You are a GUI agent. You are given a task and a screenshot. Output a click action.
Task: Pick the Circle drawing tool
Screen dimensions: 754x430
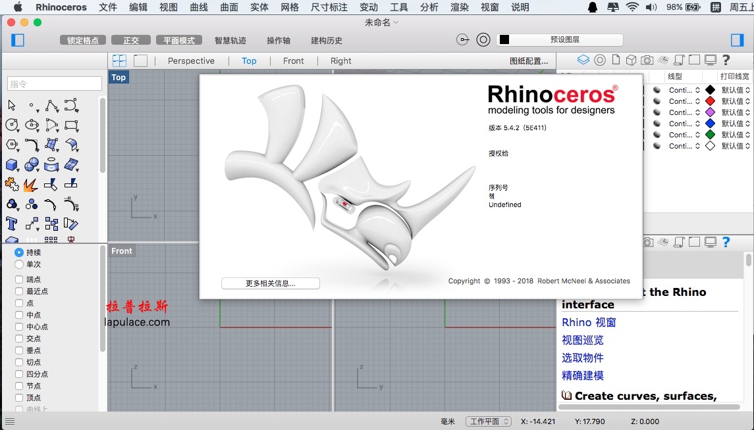tap(12, 126)
